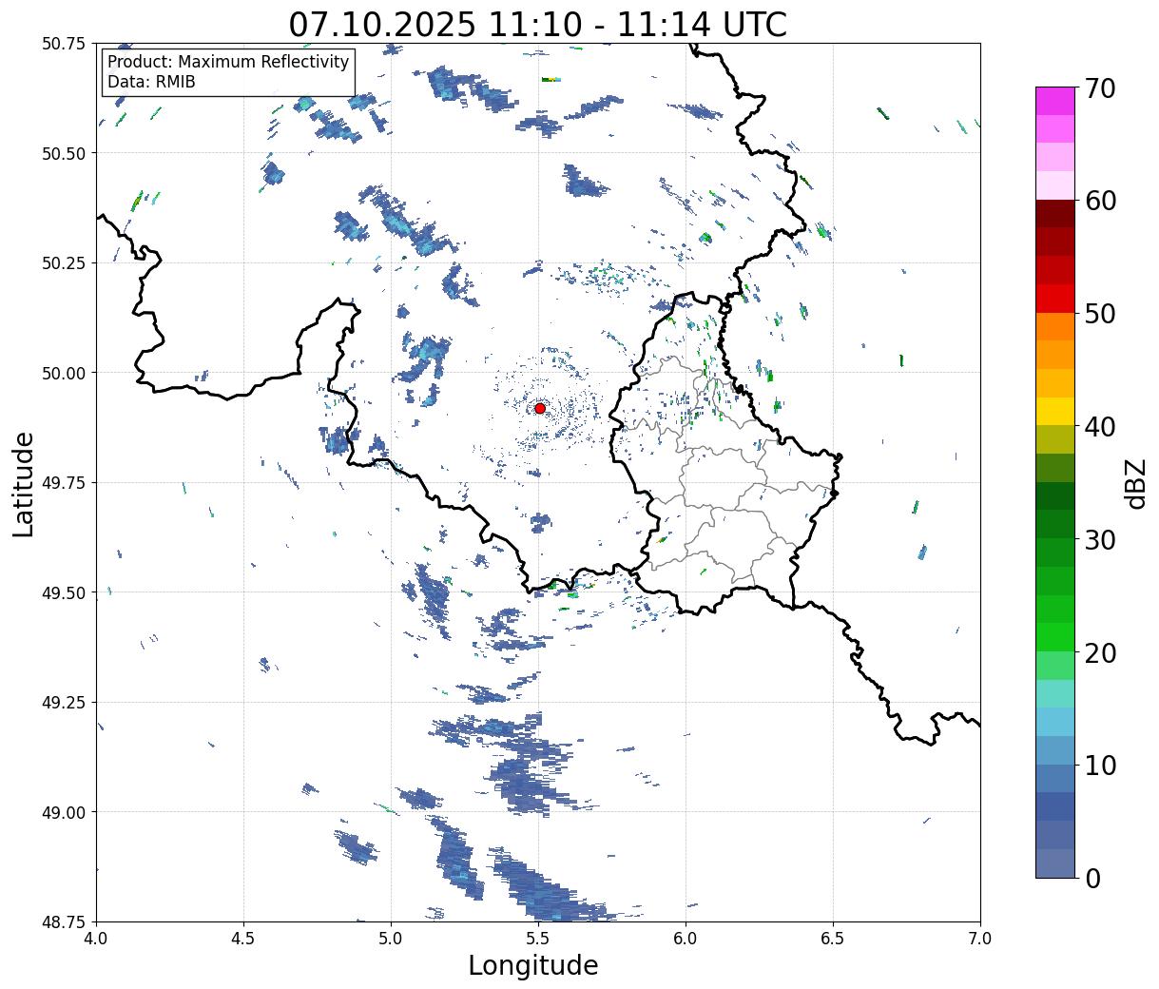
Task: Click the colorbar tick label 10
Action: (x=1100, y=765)
